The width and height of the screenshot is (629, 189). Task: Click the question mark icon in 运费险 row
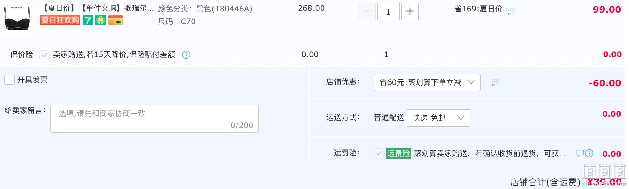pos(589,153)
